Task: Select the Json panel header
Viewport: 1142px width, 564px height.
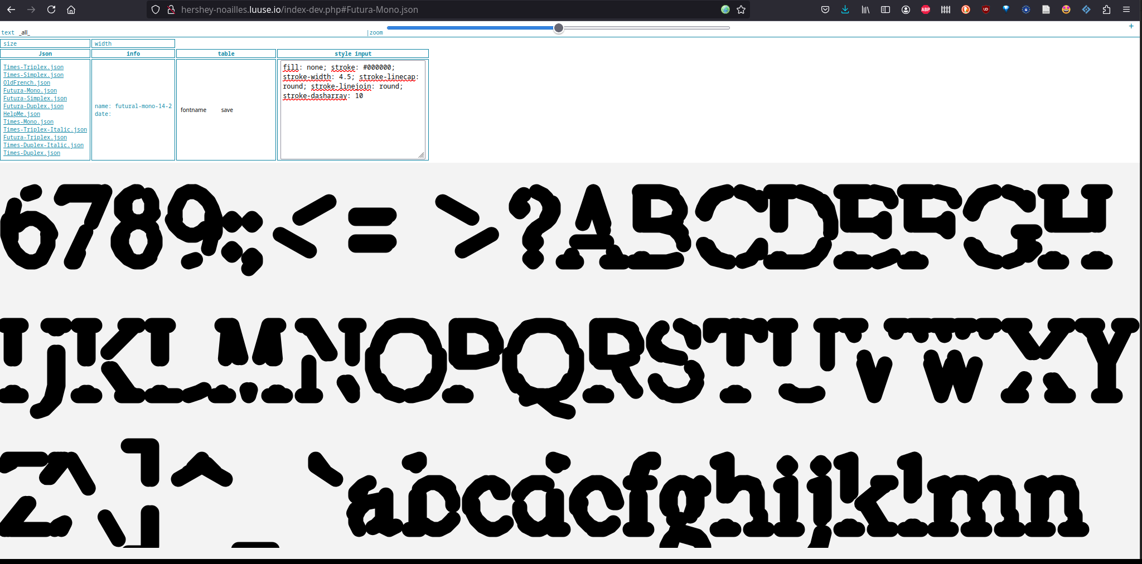Action: pyautogui.click(x=45, y=54)
